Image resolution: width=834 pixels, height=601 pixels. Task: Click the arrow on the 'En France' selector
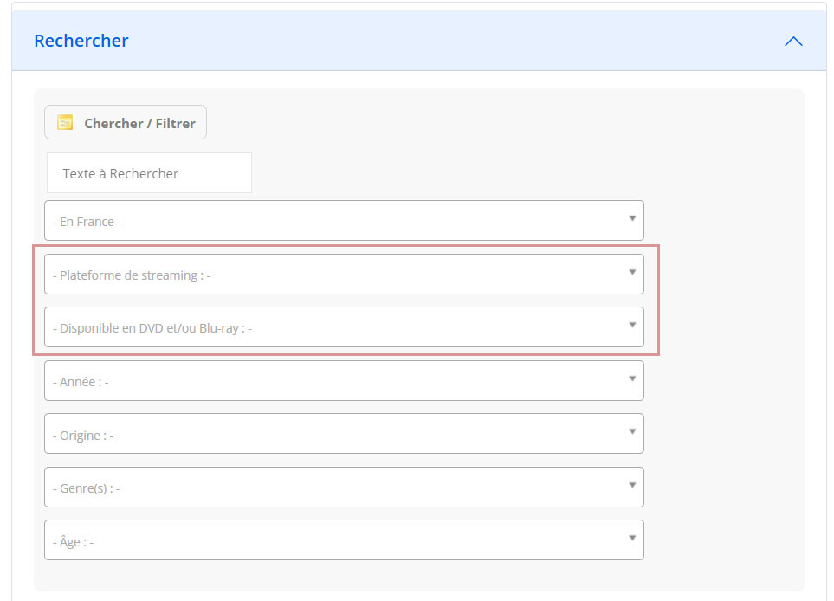point(633,220)
